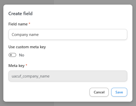Place cursor in 'Company name' text
The width and height of the screenshot is (136, 106).
point(25,35)
